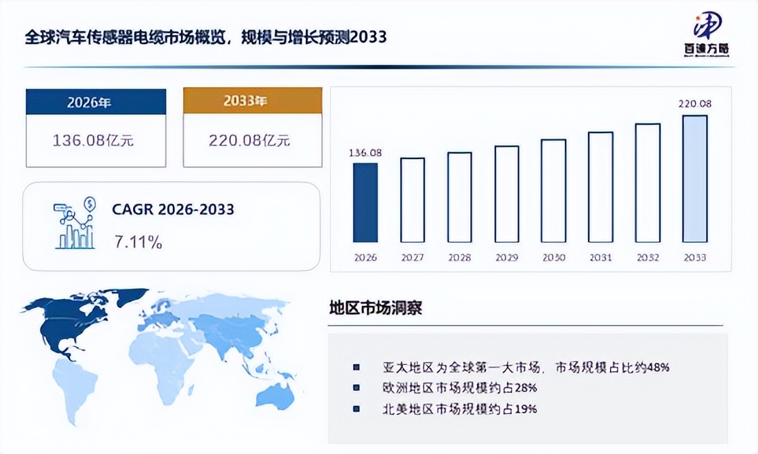Click the 2030 bar in chart
The height and width of the screenshot is (454, 758).
[x=554, y=191]
